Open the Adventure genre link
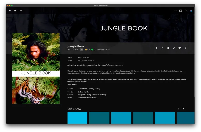The height and width of the screenshot is (132, 201). click(82, 89)
